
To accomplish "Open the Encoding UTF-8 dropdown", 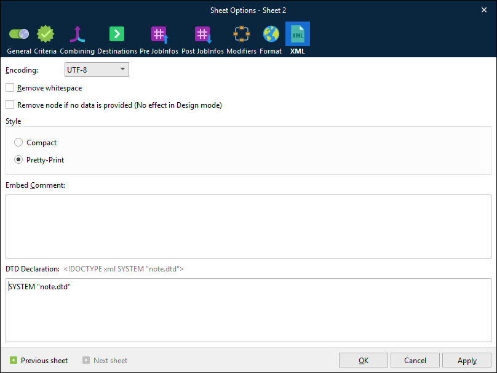I will click(97, 70).
